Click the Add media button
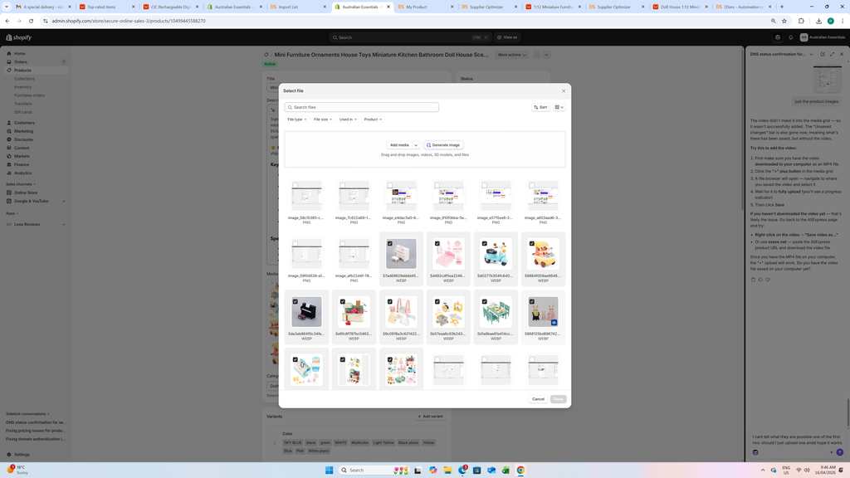 coord(399,145)
